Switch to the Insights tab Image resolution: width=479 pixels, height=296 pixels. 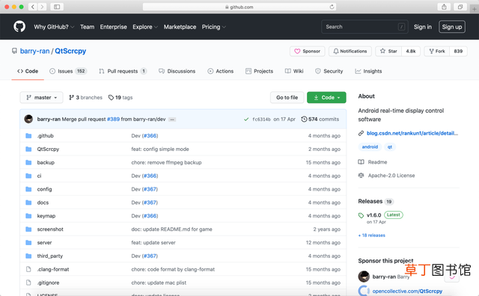click(368, 71)
